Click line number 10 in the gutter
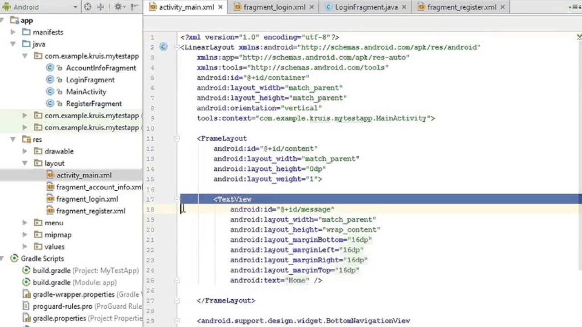This screenshot has height=327, width=582. 151,129
